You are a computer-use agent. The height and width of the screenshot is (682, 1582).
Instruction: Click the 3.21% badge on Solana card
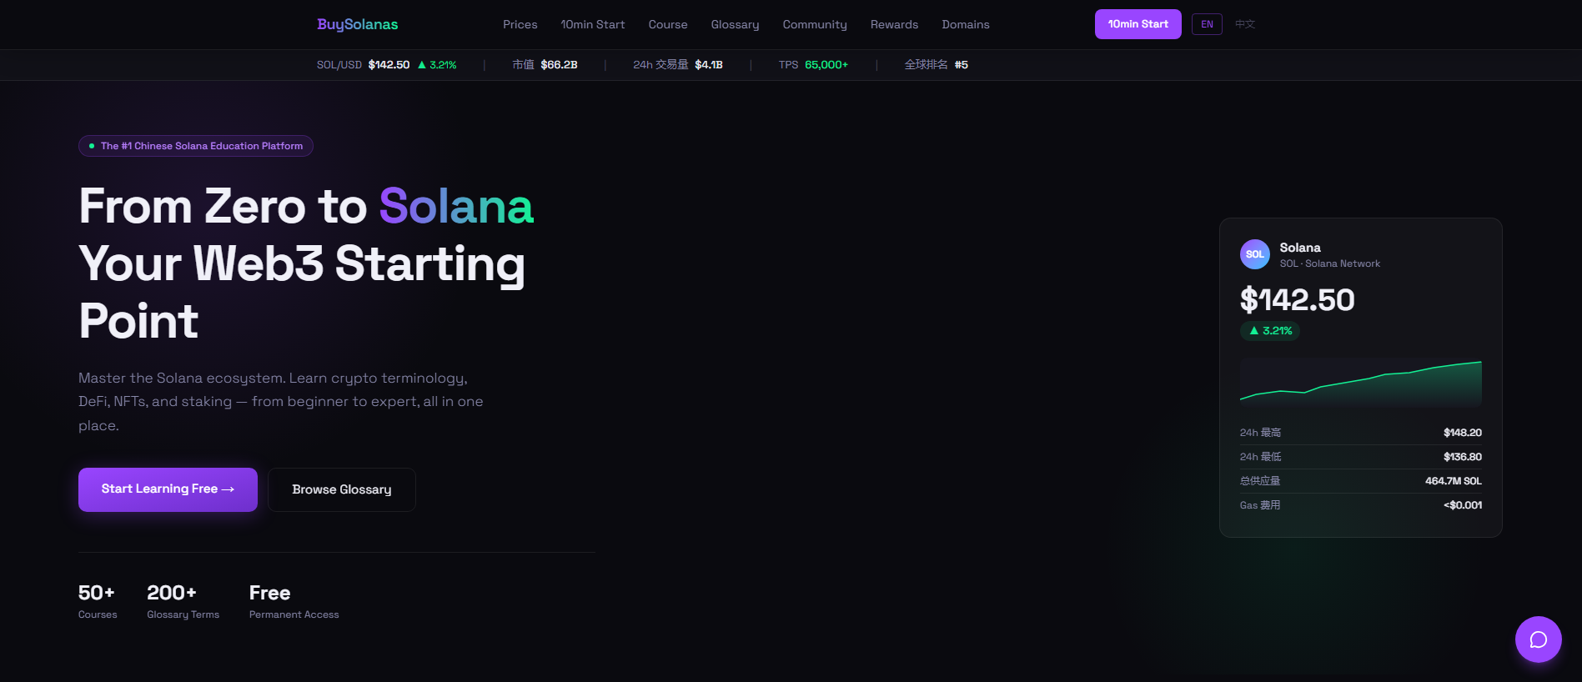coord(1270,331)
